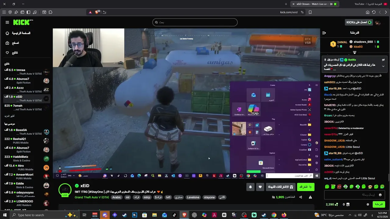Image resolution: width=390 pixels, height=219 pixels.
Task: Open Atro recommended channel
Action: point(27,168)
